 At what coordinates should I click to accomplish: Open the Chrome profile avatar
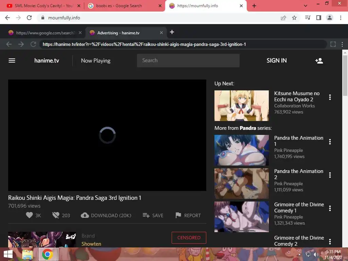tap(330, 18)
